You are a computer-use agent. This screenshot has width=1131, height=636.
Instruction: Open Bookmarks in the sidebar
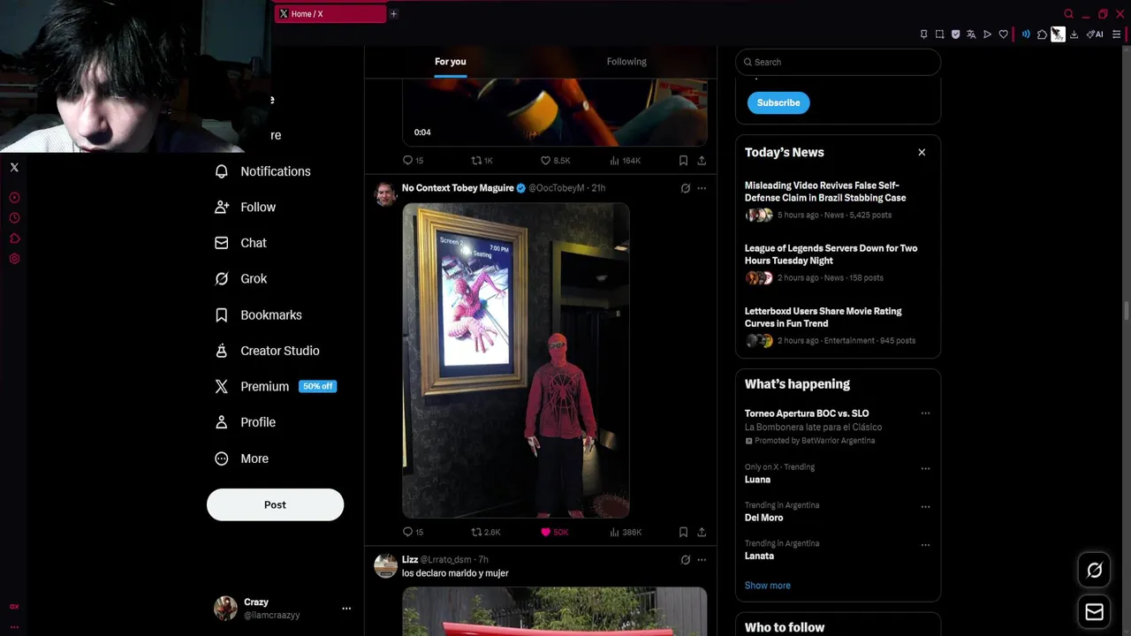pos(258,314)
